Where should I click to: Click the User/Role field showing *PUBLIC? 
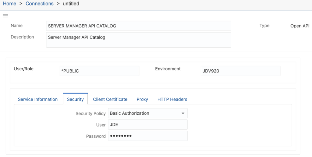[99, 71]
